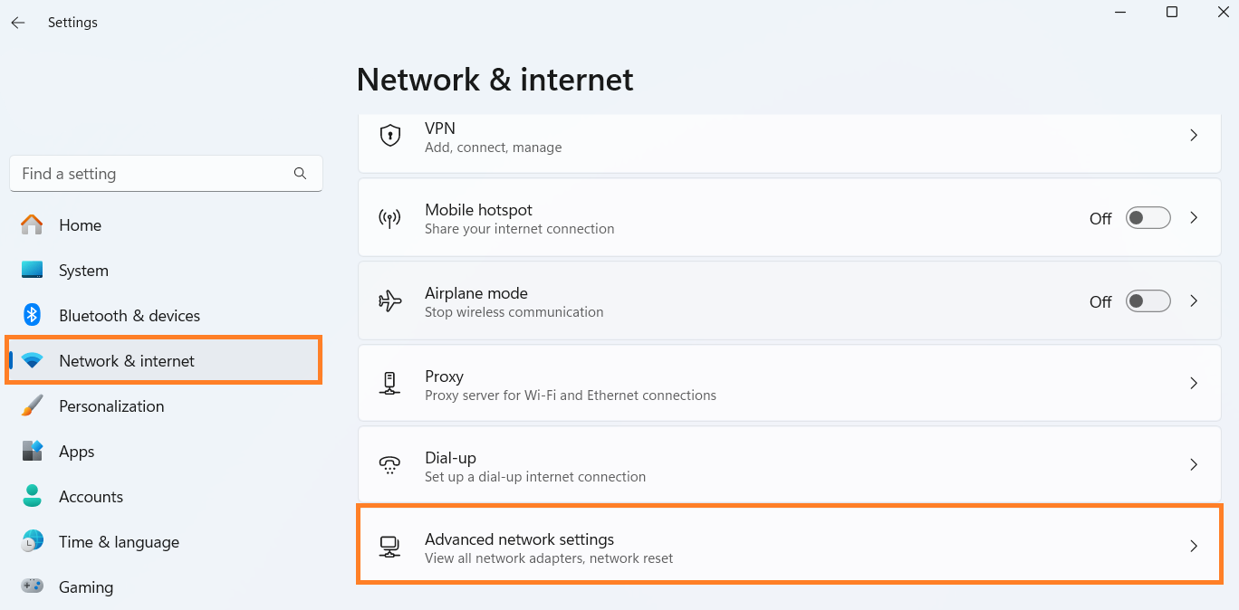This screenshot has height=610, width=1239.
Task: Click the search magnifier in Find a setting
Action: point(301,174)
